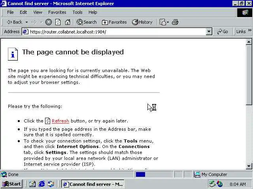This screenshot has width=253, height=189.
Task: Open the Edit menu
Action: pos(23,12)
